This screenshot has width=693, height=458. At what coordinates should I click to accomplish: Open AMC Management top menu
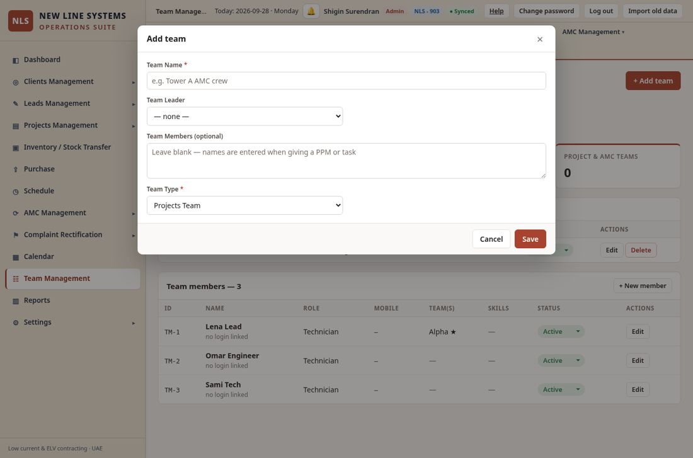coord(593,32)
